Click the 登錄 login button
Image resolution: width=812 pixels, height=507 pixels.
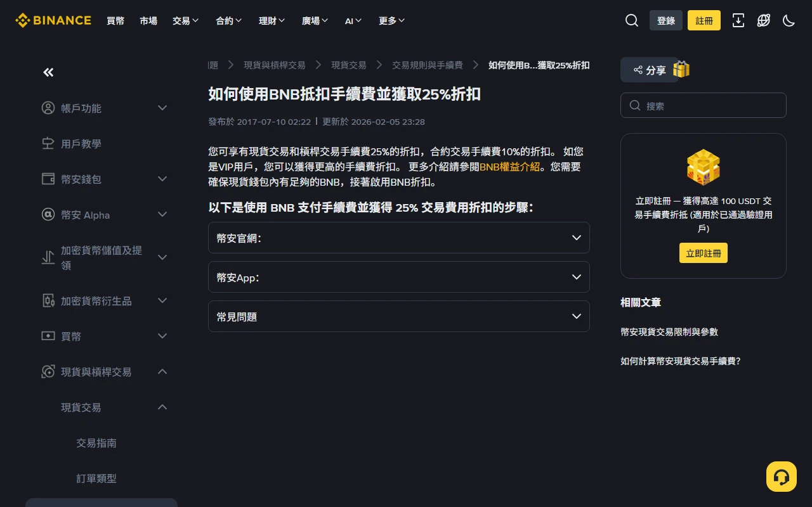coord(666,20)
